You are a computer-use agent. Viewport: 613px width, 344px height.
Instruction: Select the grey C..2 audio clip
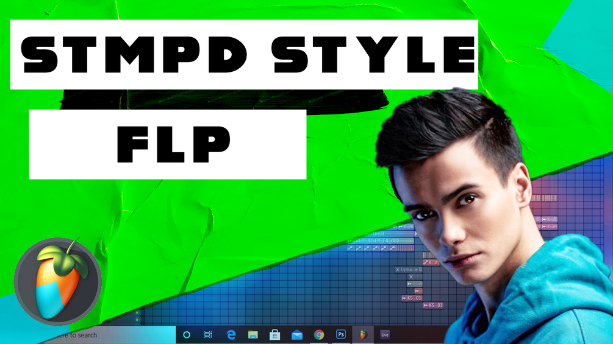415,284
